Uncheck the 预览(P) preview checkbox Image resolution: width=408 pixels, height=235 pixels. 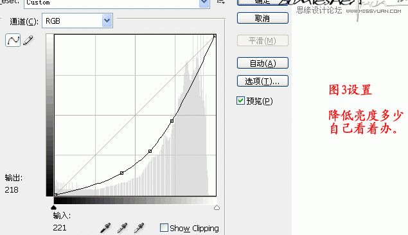(241, 101)
